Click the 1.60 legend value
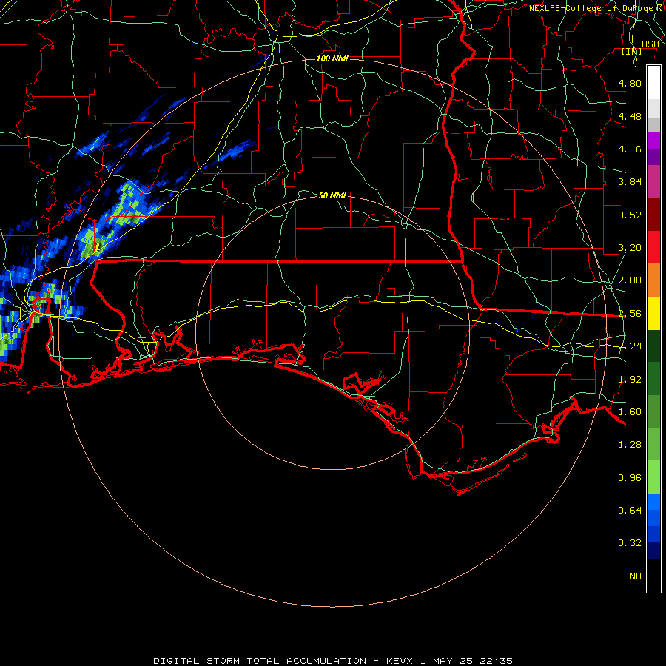This screenshot has width=666, height=666. click(x=630, y=412)
